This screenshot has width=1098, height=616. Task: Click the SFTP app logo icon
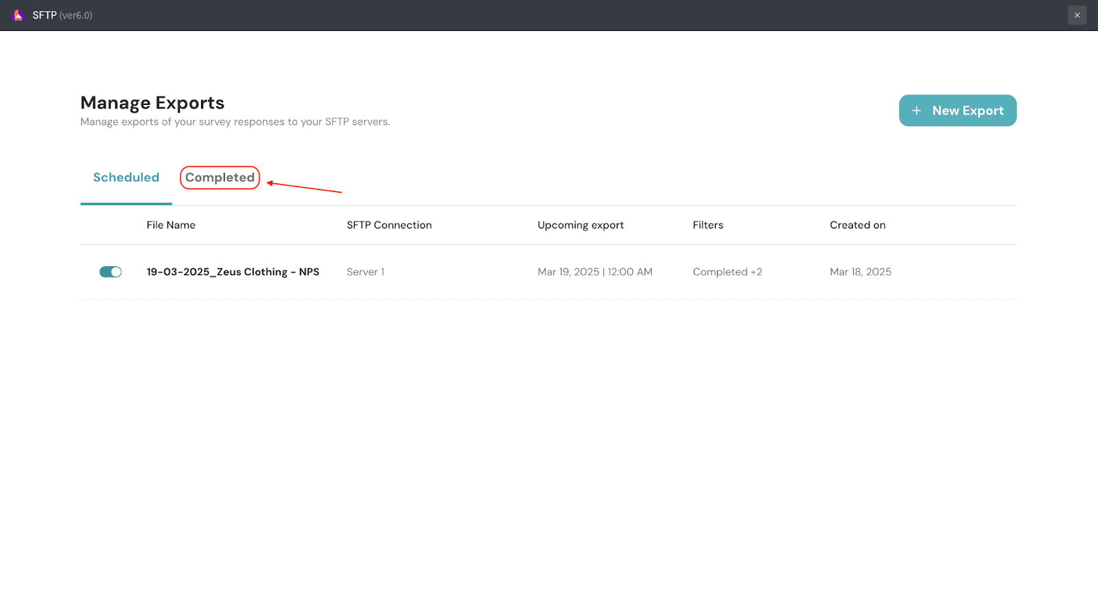(x=19, y=15)
